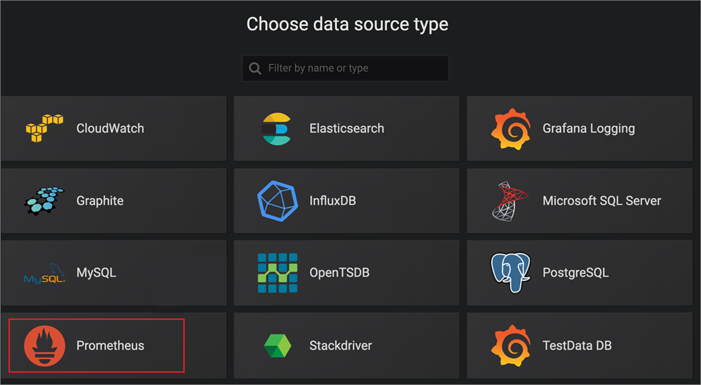Click the 'Choose data source type' heading

pyautogui.click(x=347, y=24)
